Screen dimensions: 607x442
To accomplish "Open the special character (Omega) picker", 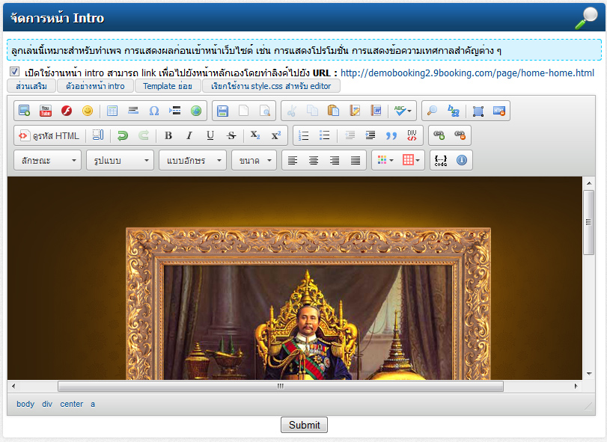I will 154,111.
